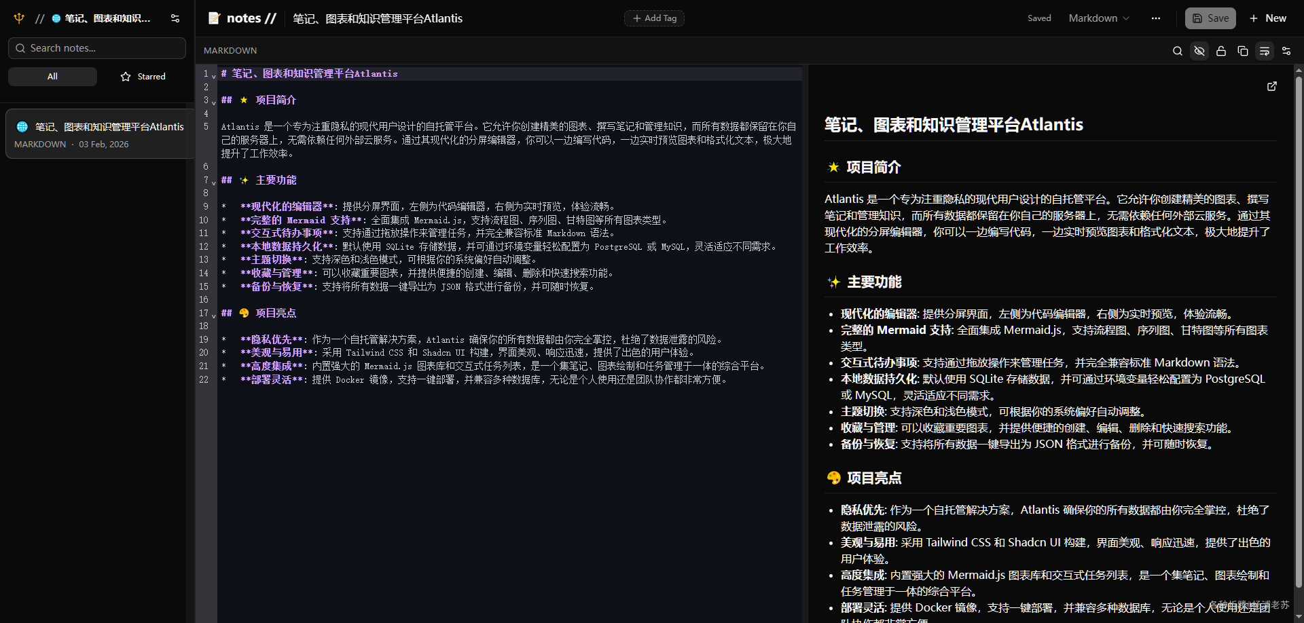Click the truncated note title in sidebar header
The height and width of the screenshot is (623, 1304).
click(107, 18)
